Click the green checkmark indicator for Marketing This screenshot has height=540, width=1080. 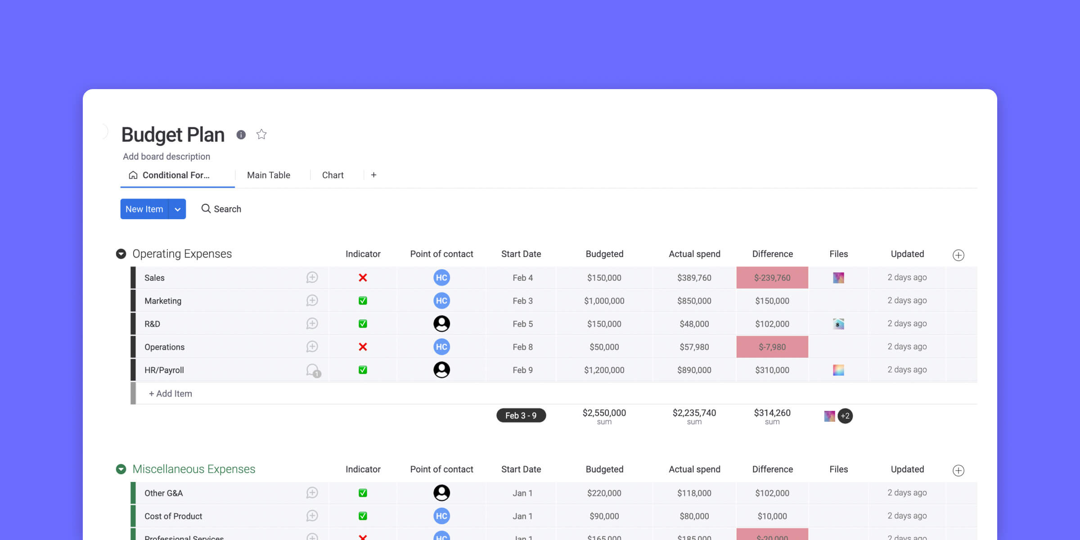pos(362,300)
